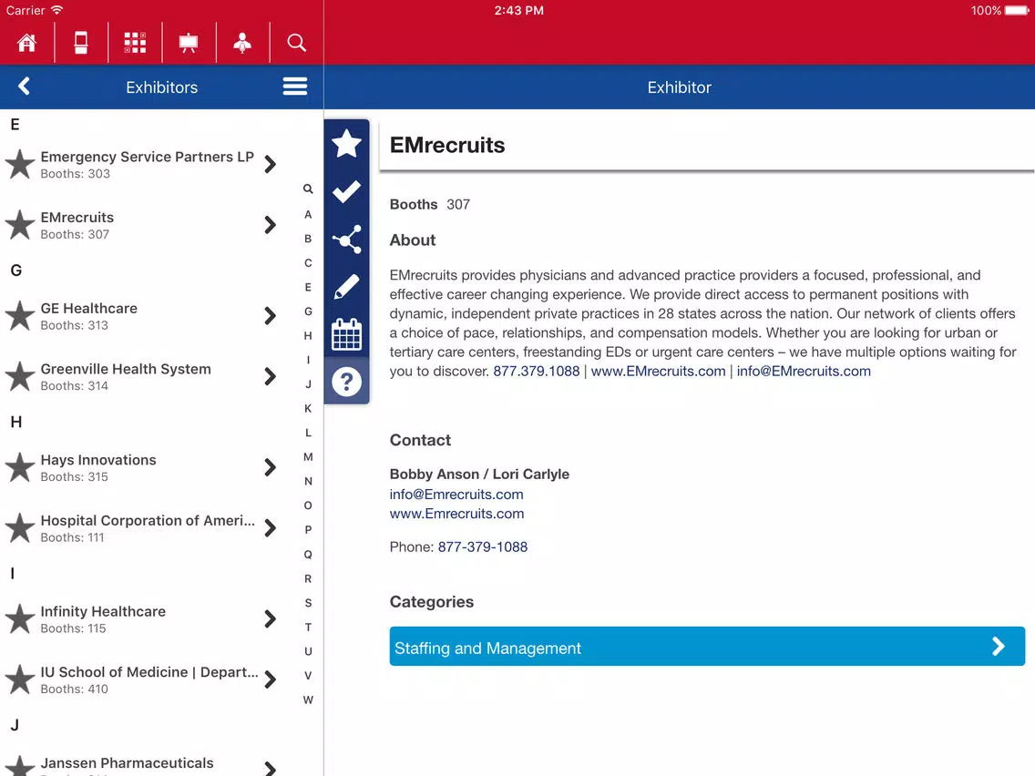Jump to letter T in index
This screenshot has height=776, width=1035.
pyautogui.click(x=308, y=627)
